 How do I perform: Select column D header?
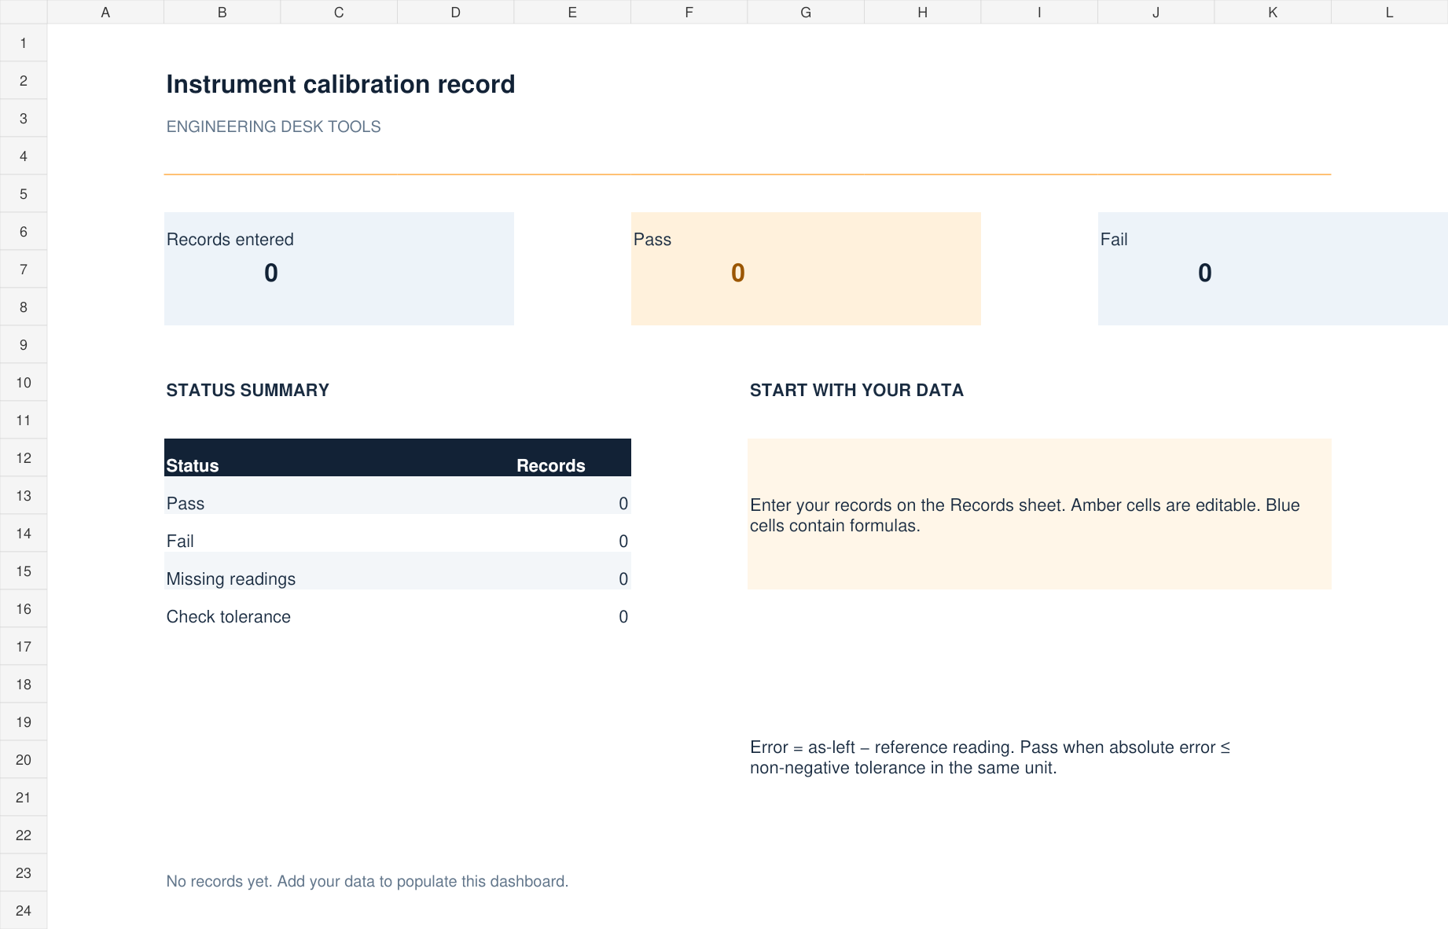(455, 12)
